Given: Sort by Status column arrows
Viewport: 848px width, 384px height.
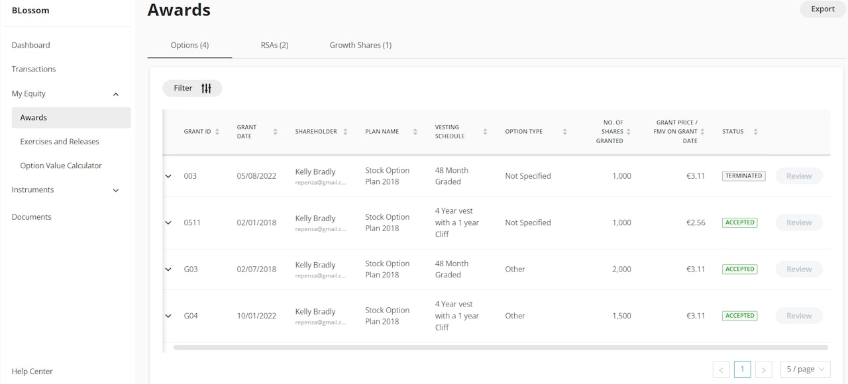Looking at the screenshot, I should coord(755,132).
